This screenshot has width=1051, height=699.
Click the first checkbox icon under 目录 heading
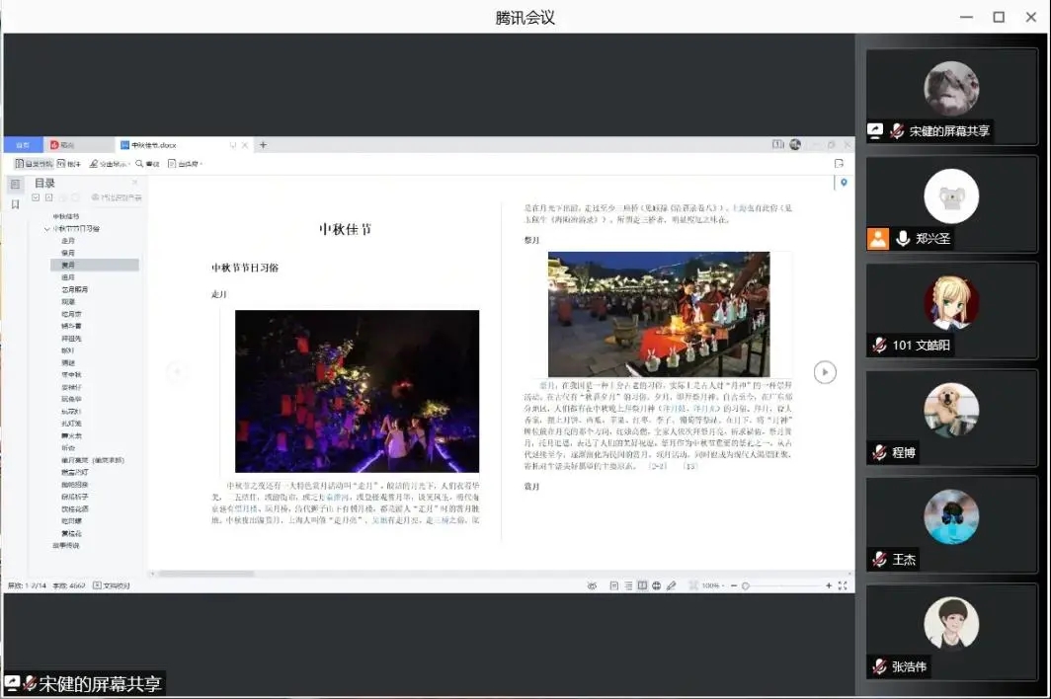click(x=37, y=197)
